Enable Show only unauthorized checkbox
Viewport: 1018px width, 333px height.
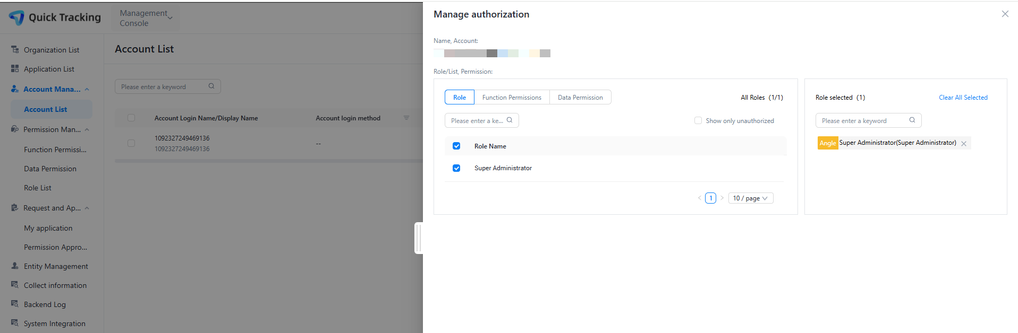[x=698, y=120]
